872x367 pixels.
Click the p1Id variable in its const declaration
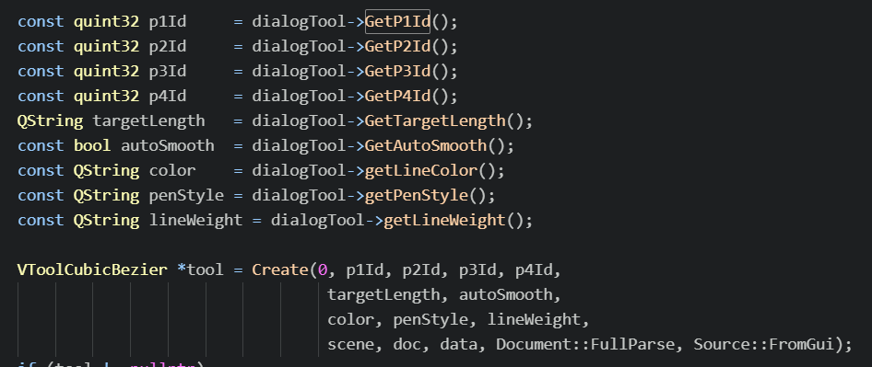(168, 22)
